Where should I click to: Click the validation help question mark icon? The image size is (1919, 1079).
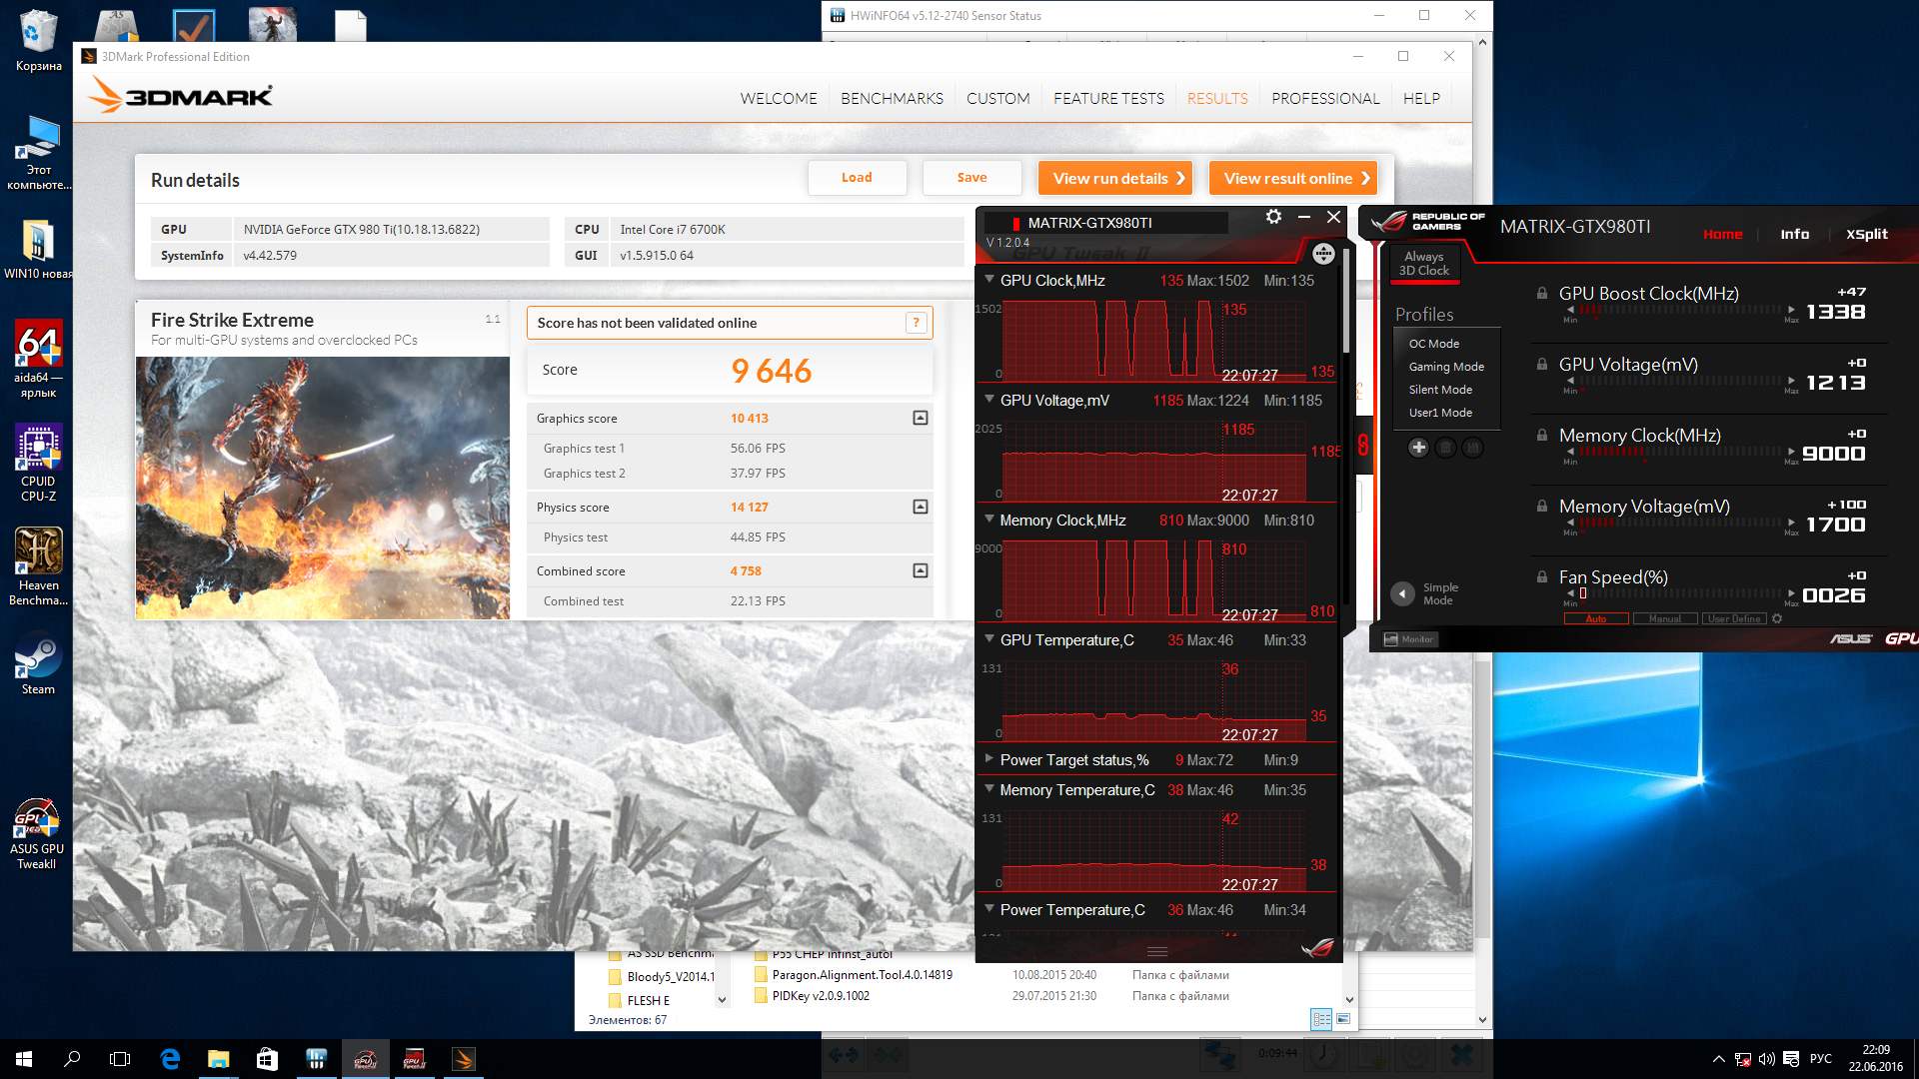pos(916,323)
